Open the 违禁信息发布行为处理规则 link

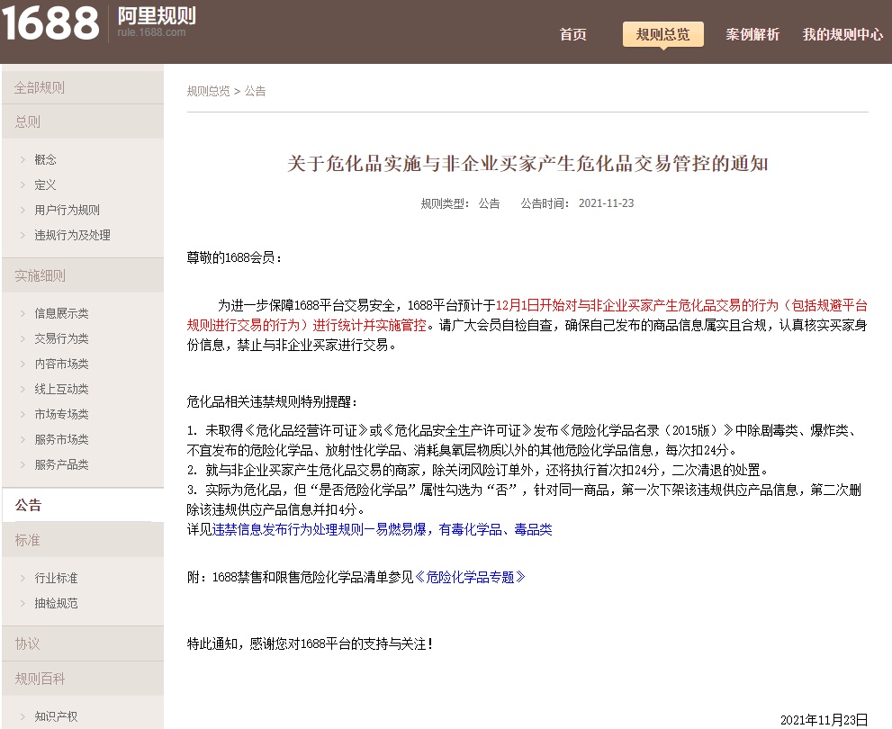pyautogui.click(x=383, y=529)
